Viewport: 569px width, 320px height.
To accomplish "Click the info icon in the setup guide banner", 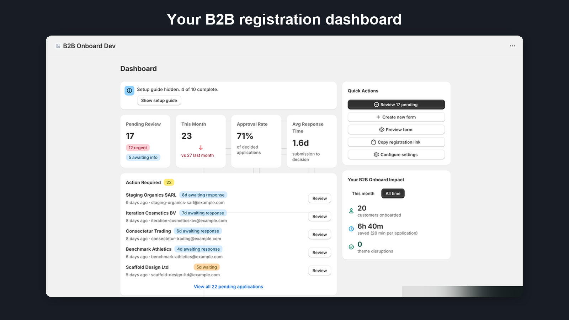I will 129,91.
